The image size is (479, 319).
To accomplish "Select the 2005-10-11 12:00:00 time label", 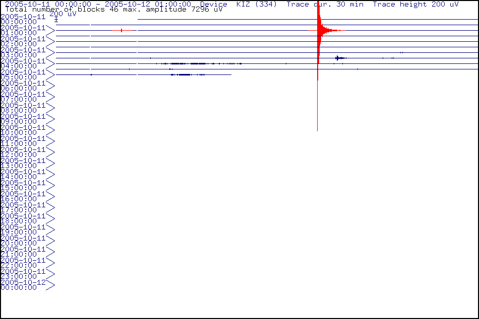I will [x=23, y=152].
